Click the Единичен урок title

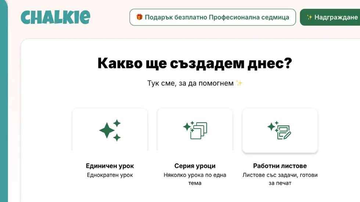point(110,166)
